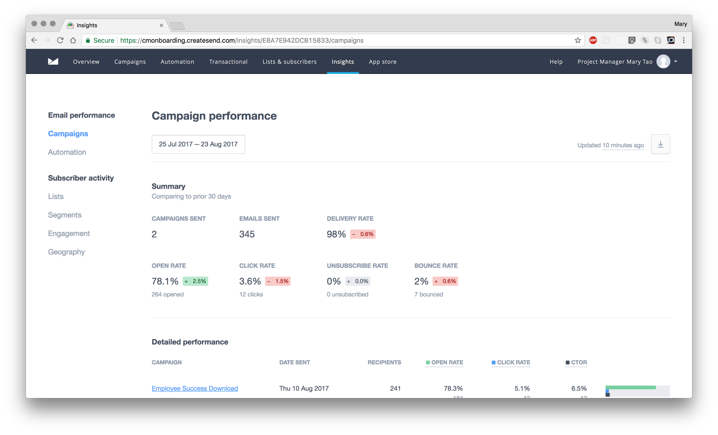Open Employee Success Download campaign link
The height and width of the screenshot is (435, 718).
(x=195, y=388)
